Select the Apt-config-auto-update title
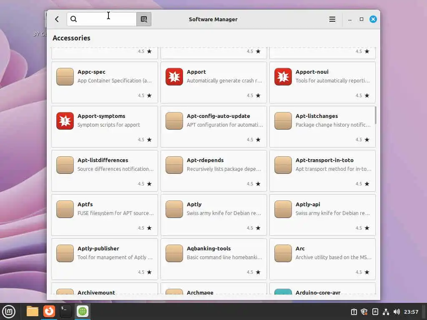 pyautogui.click(x=219, y=116)
